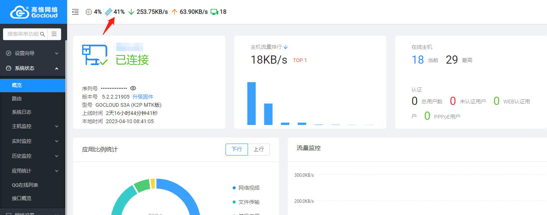The image size is (547, 215).
Task: Collapse the sidebar with the fold icon
Action: coord(75,12)
